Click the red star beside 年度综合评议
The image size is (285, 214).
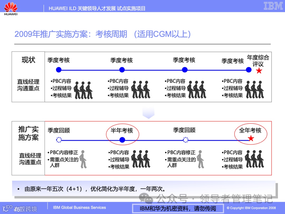click(259, 70)
